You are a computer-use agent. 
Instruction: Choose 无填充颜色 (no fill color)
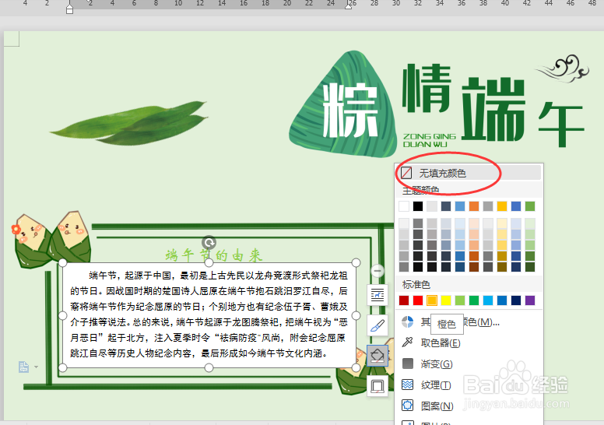469,173
